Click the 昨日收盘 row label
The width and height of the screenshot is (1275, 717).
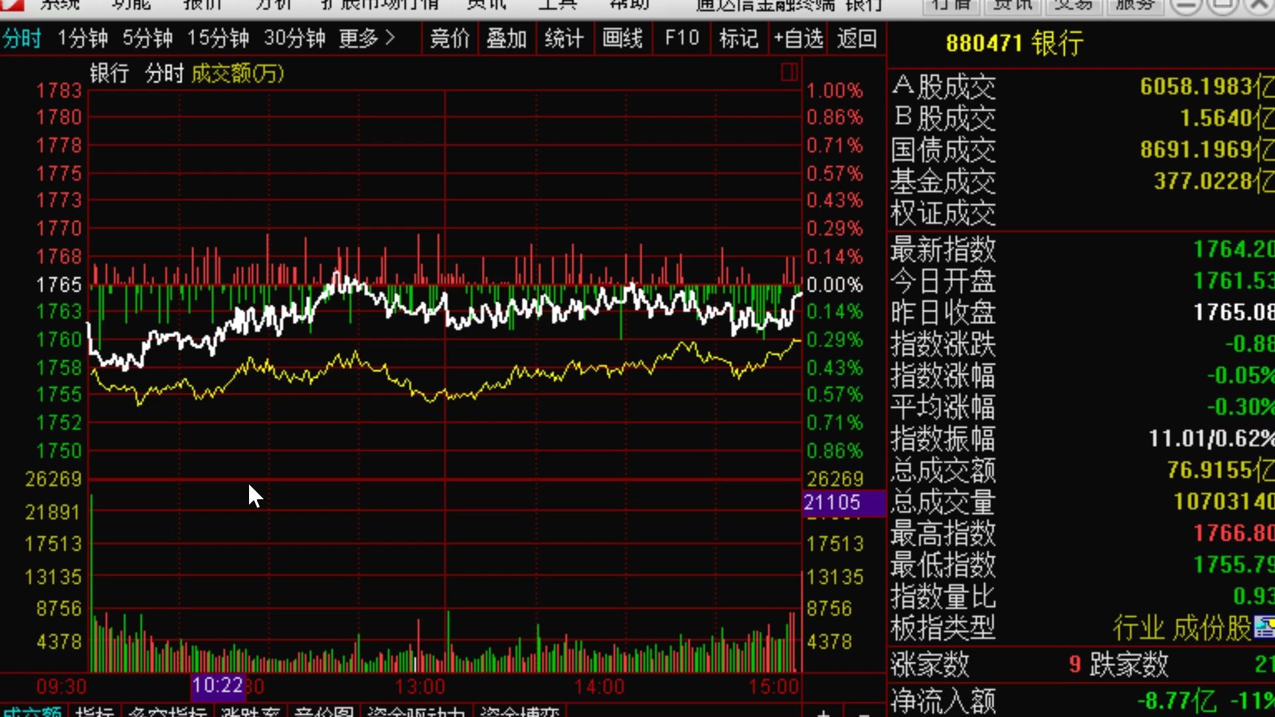[943, 313]
